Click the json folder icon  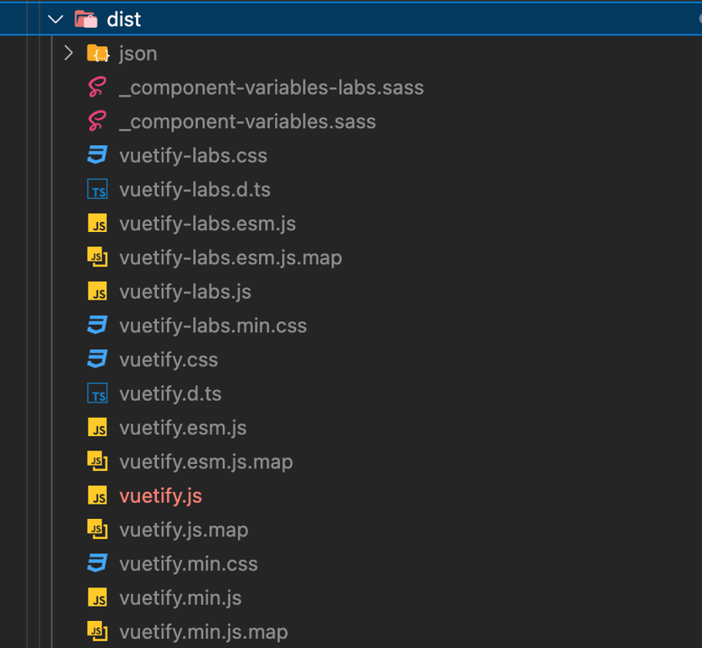99,54
